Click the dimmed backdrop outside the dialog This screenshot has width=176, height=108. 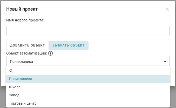173,98
